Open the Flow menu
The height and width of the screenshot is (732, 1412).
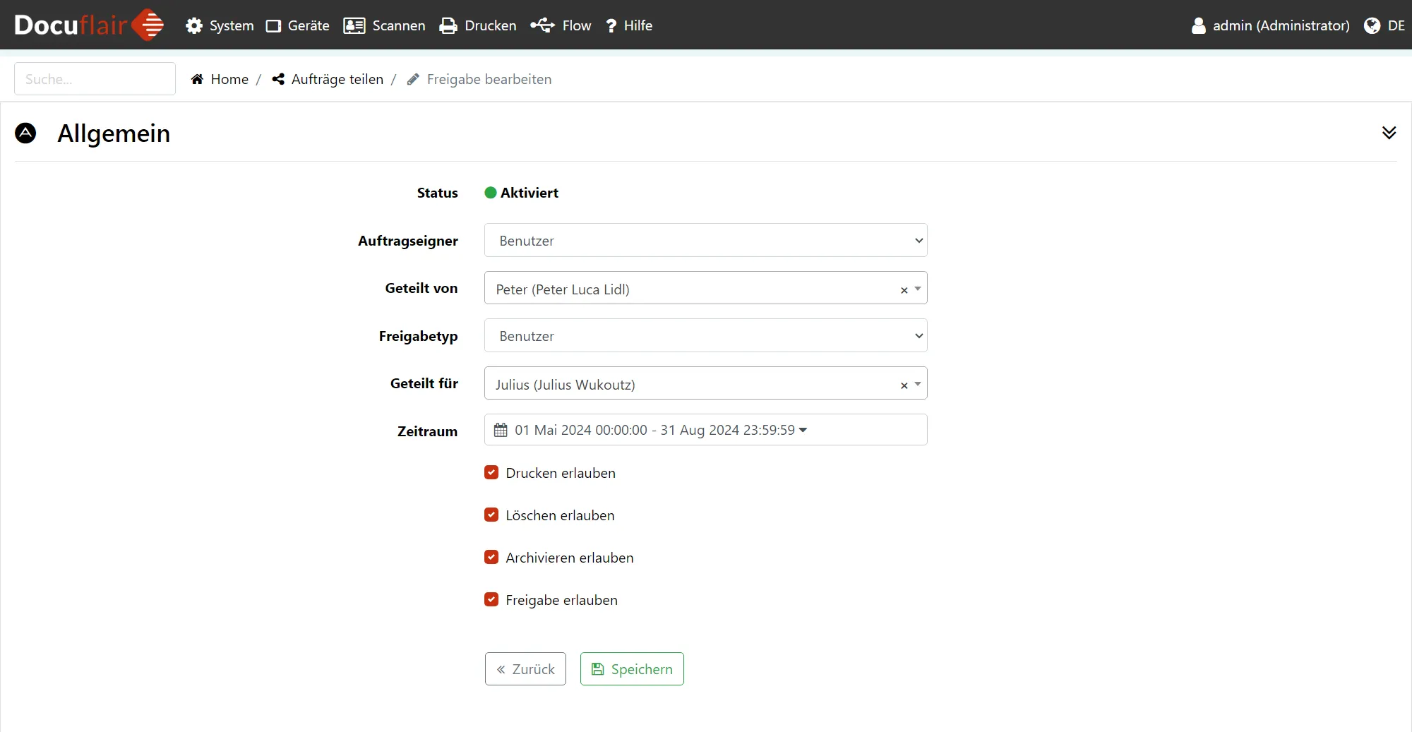click(x=561, y=25)
